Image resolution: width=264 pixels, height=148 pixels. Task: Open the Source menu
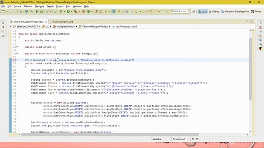[x=17, y=7]
